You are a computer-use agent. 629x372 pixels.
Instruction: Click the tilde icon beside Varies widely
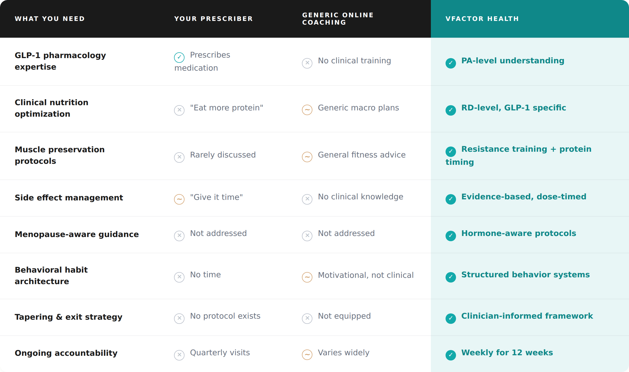pyautogui.click(x=307, y=355)
